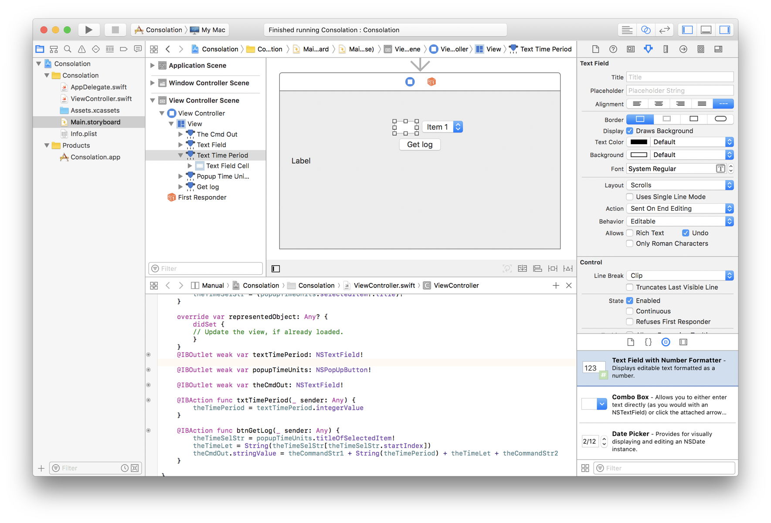Click the Stop button in toolbar
This screenshot has width=771, height=523.
[115, 30]
